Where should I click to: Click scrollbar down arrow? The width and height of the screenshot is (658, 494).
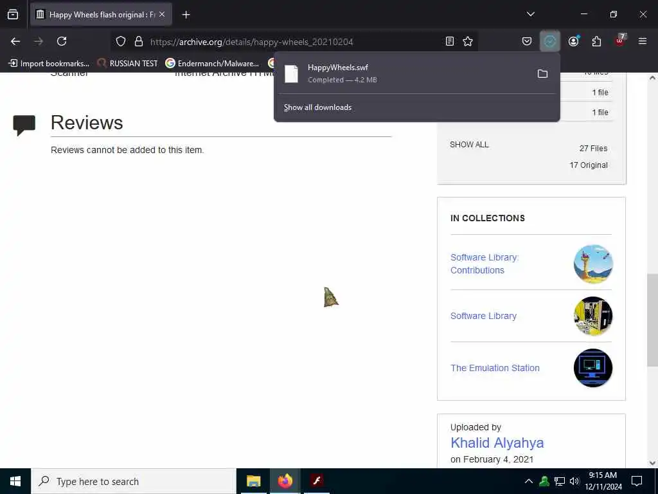[652, 463]
